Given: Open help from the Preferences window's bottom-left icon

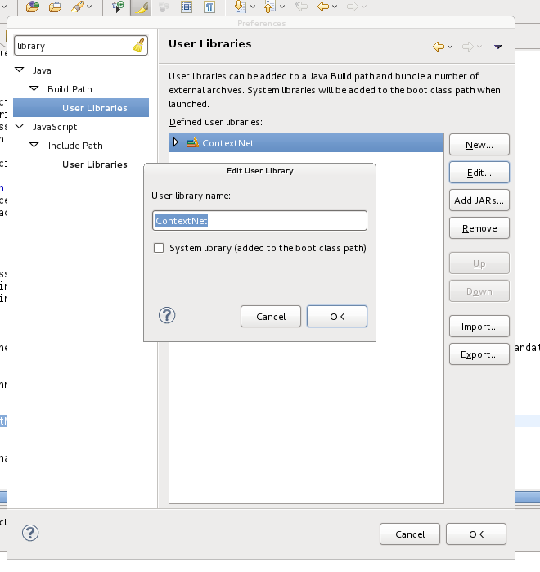Looking at the screenshot, I should (30, 533).
